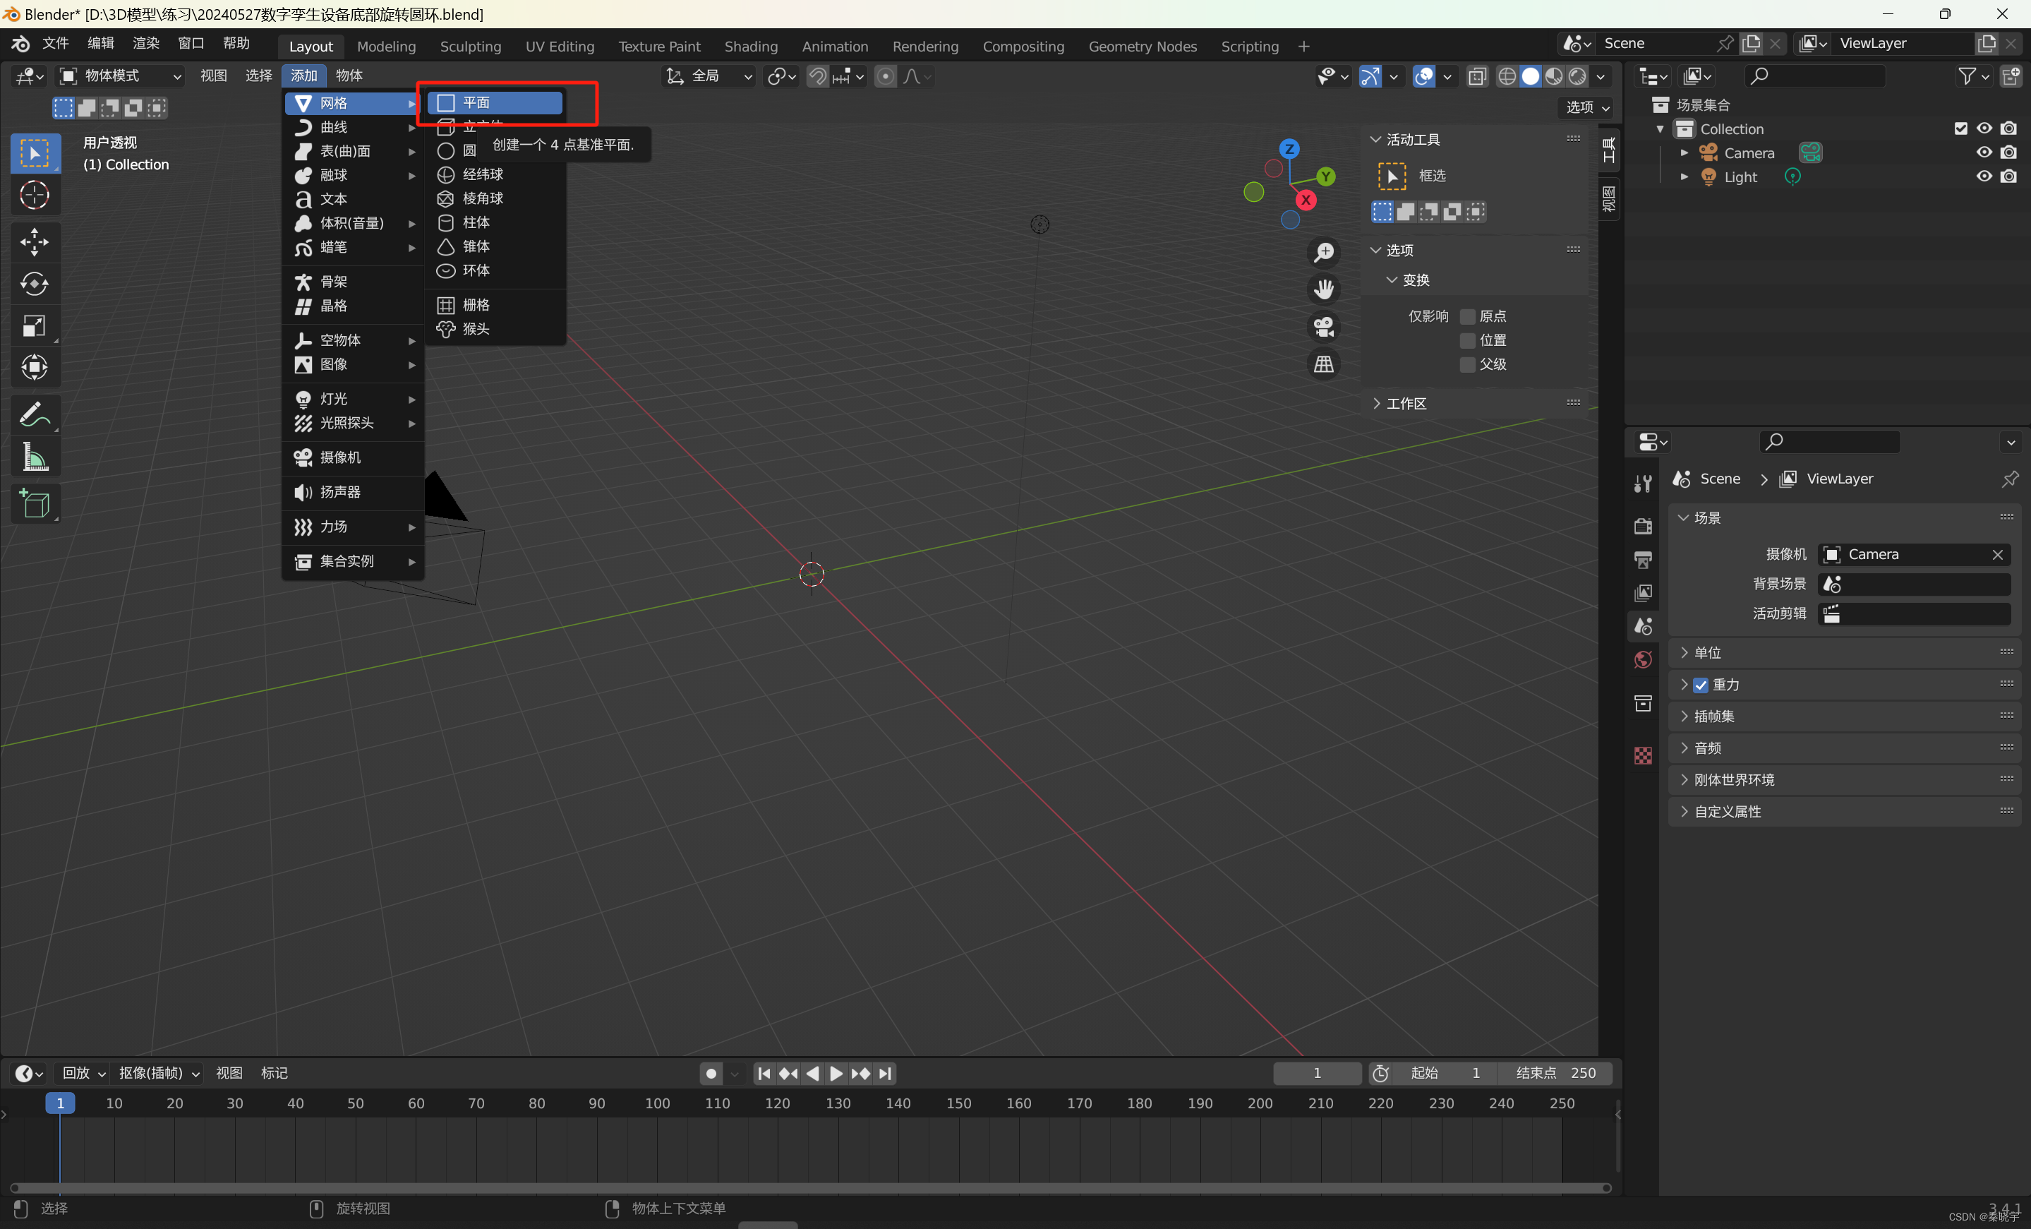Click play animation button in timeline
Image resolution: width=2031 pixels, height=1229 pixels.
[836, 1072]
